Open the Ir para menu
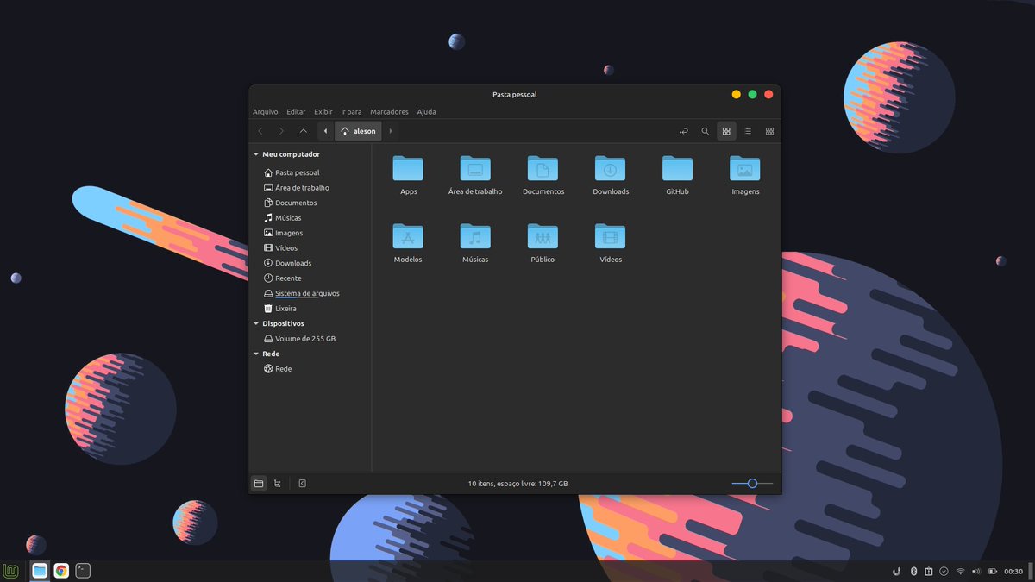 point(351,111)
